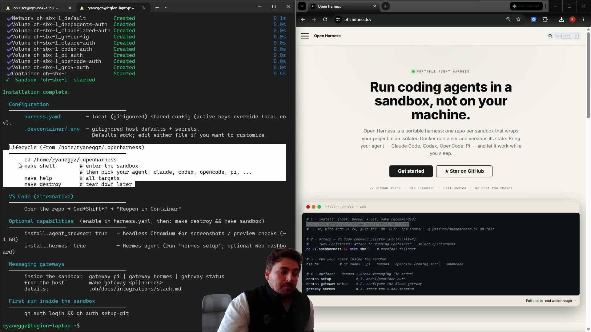Close the oh-user@vps terminal tab
The height and width of the screenshot is (332, 591).
70,8
